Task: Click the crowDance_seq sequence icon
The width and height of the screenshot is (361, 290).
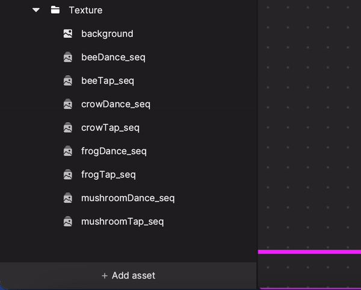Action: pyautogui.click(x=68, y=104)
